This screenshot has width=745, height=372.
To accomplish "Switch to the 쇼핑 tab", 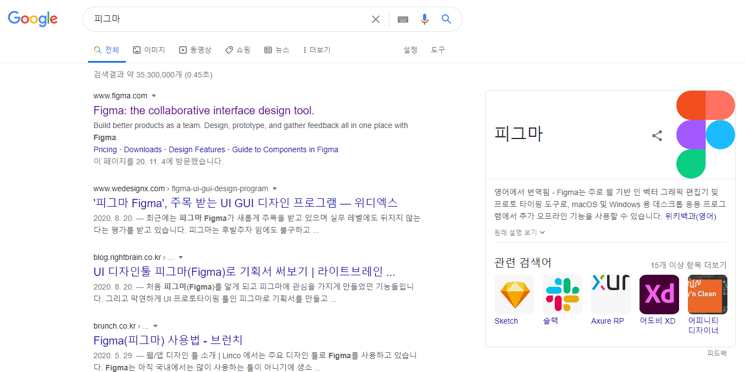I will 237,50.
